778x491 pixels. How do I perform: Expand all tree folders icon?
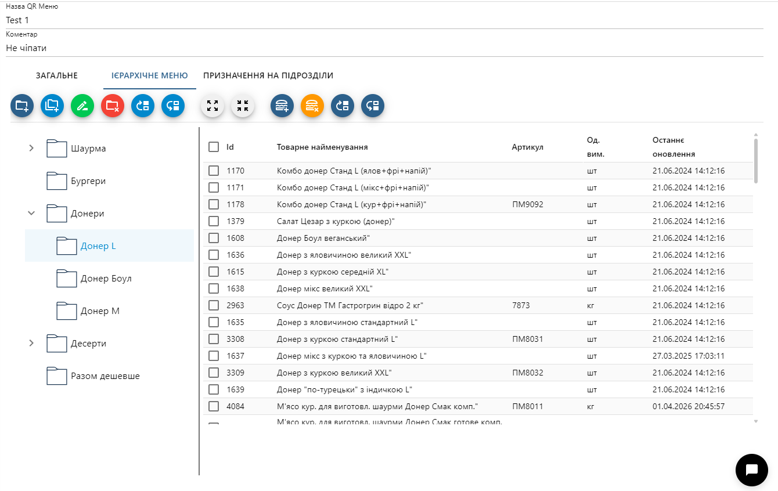click(212, 106)
